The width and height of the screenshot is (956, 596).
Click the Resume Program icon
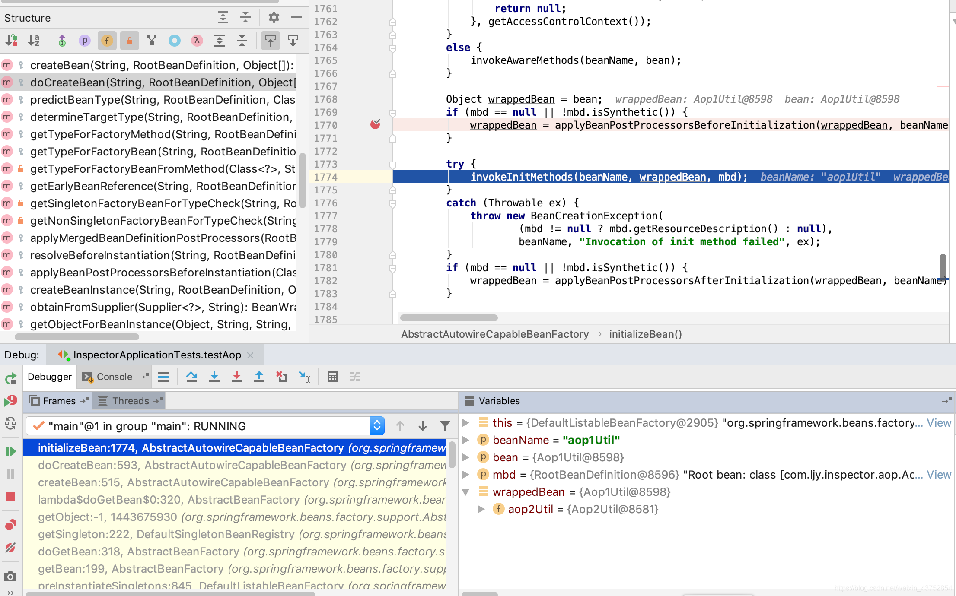10,451
